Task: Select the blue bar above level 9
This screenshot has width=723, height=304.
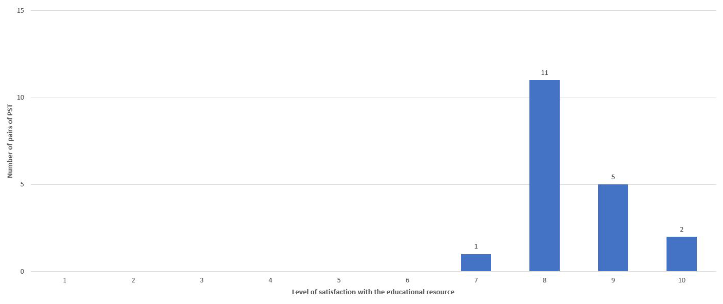Action: click(613, 227)
